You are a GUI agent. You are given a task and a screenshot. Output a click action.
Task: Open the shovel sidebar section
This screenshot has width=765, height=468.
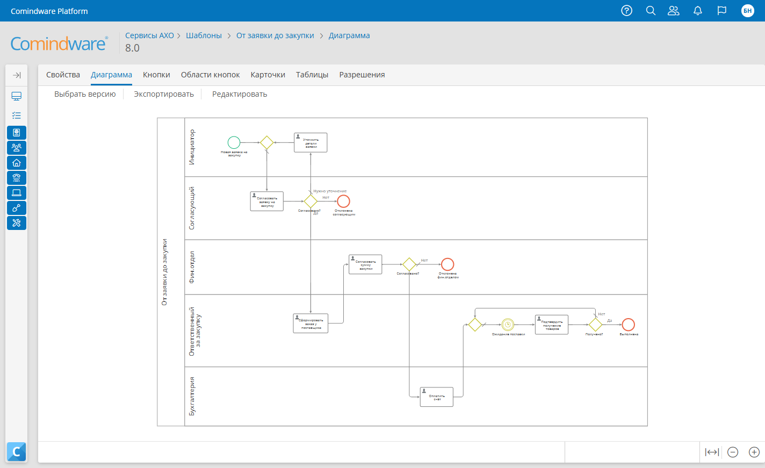coord(17,208)
